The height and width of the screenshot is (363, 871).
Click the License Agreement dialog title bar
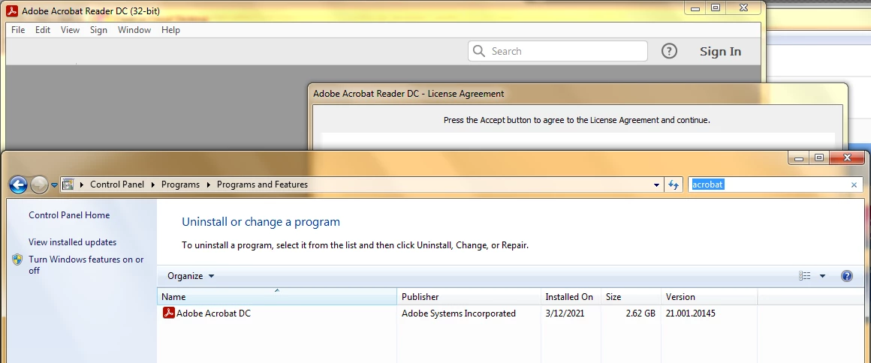[x=577, y=94]
